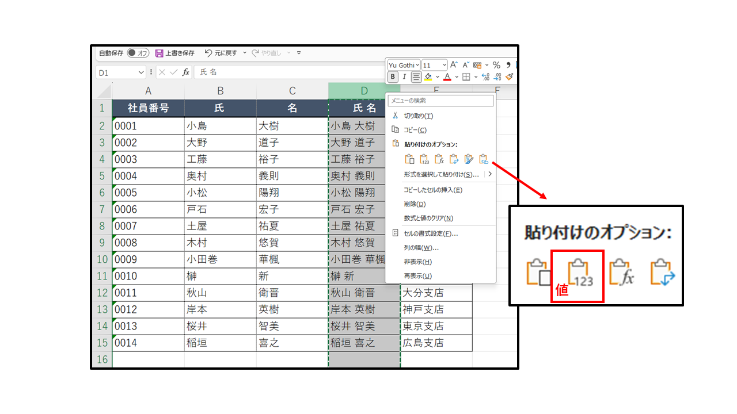
Task: Click the メニューの検索 search field
Action: pos(440,101)
